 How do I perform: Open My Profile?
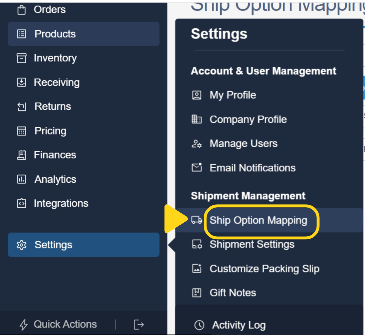point(232,95)
